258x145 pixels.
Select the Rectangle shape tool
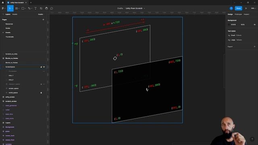click(x=23, y=8)
